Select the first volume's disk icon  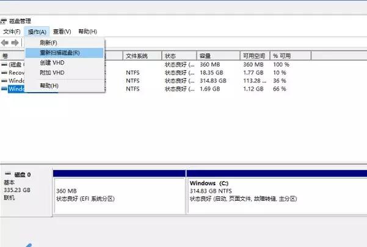tap(5, 64)
